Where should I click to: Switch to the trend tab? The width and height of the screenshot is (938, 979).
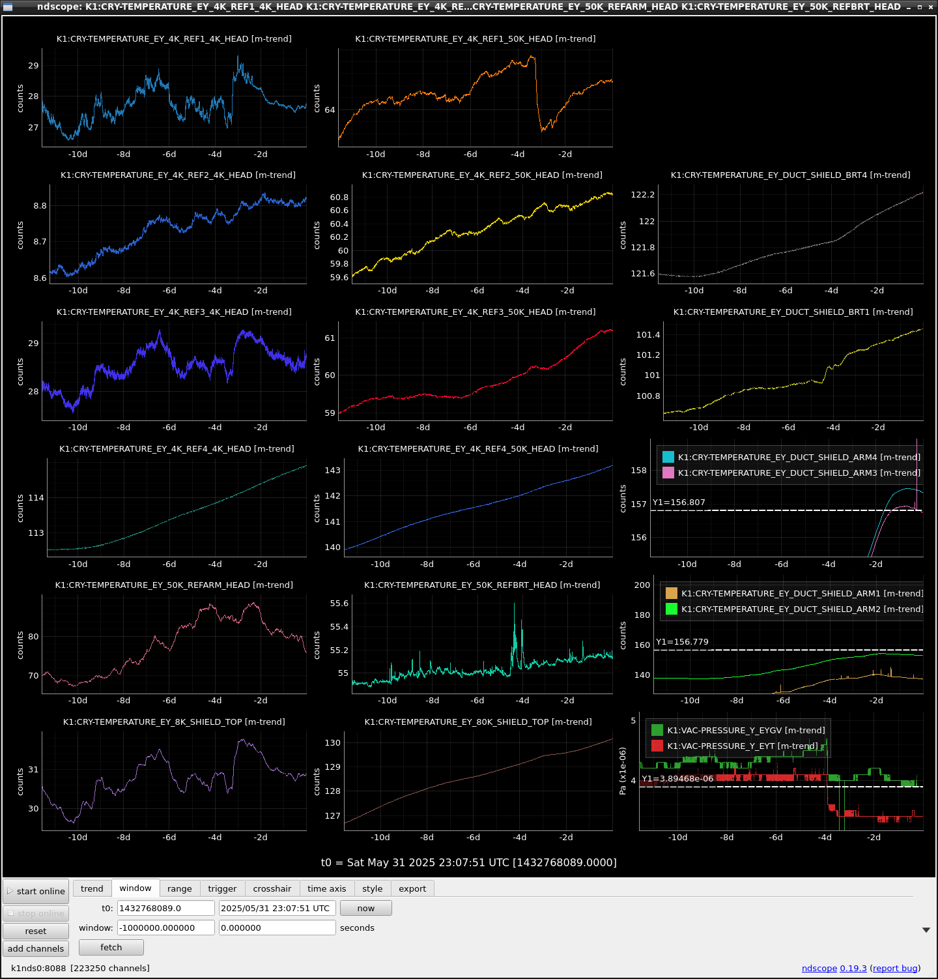coord(92,888)
